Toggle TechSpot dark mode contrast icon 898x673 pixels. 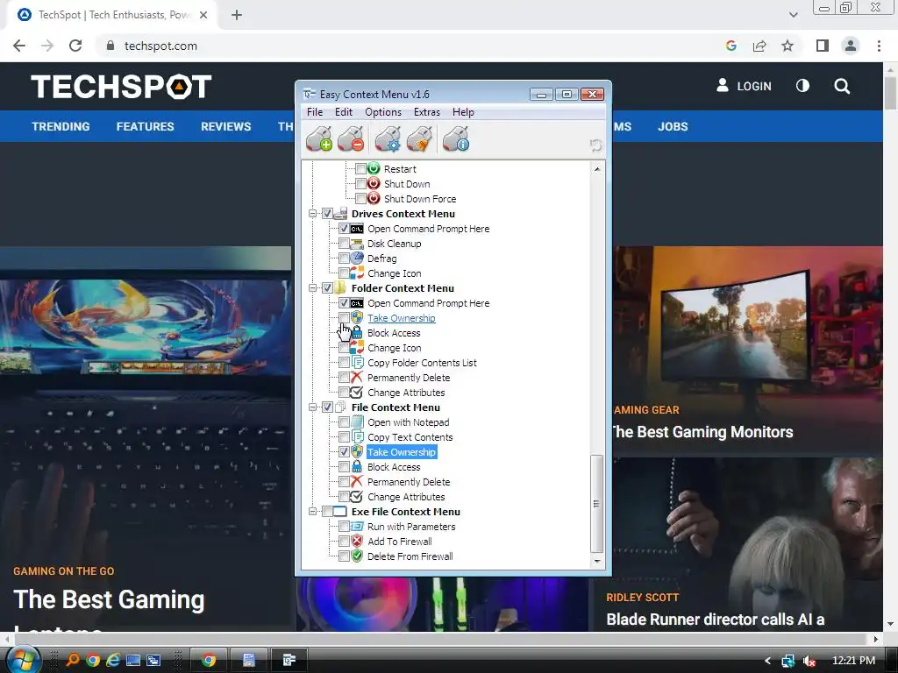pyautogui.click(x=802, y=86)
